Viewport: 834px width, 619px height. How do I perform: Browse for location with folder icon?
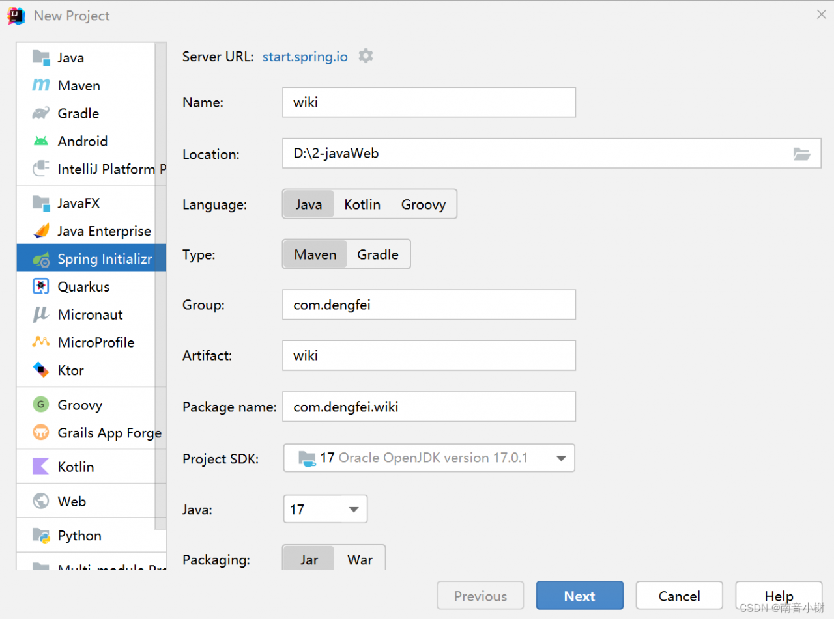[x=801, y=154]
